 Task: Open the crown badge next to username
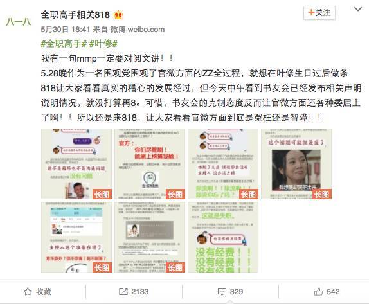118,15
